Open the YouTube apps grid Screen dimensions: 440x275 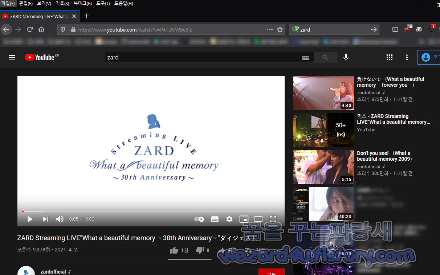[390, 57]
